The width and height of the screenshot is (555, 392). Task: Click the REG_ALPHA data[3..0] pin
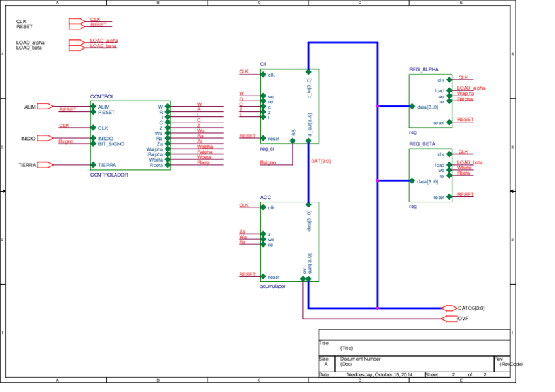pyautogui.click(x=412, y=106)
